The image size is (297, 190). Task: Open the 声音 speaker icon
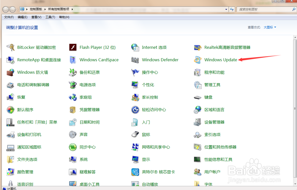(x=73, y=135)
